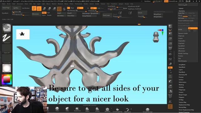
Task: Expand the UV Map subpalette
Action: tap(181, 100)
